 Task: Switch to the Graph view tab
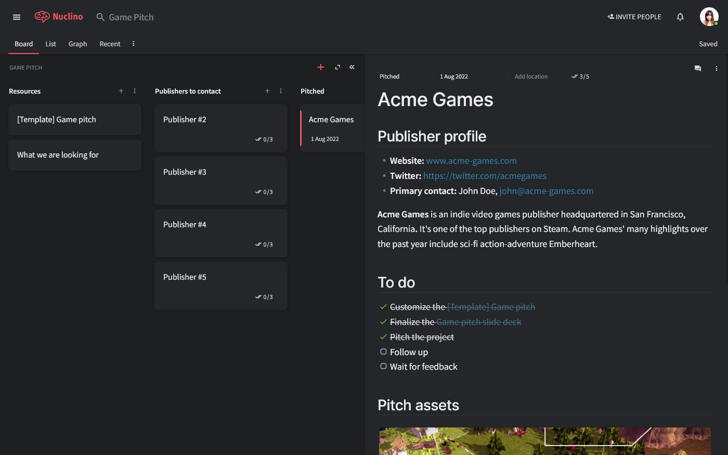(x=78, y=44)
